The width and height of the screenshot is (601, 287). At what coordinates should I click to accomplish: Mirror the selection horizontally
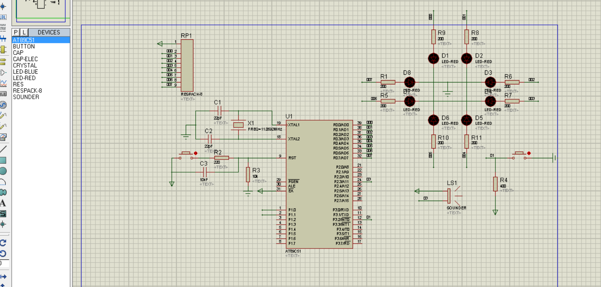click(x=3, y=276)
